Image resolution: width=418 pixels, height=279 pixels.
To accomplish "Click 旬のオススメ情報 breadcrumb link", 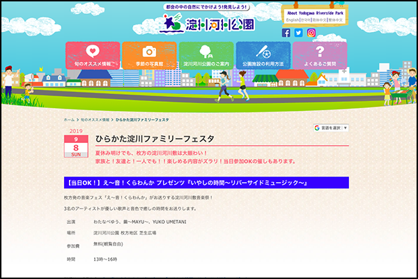I will coord(93,120).
